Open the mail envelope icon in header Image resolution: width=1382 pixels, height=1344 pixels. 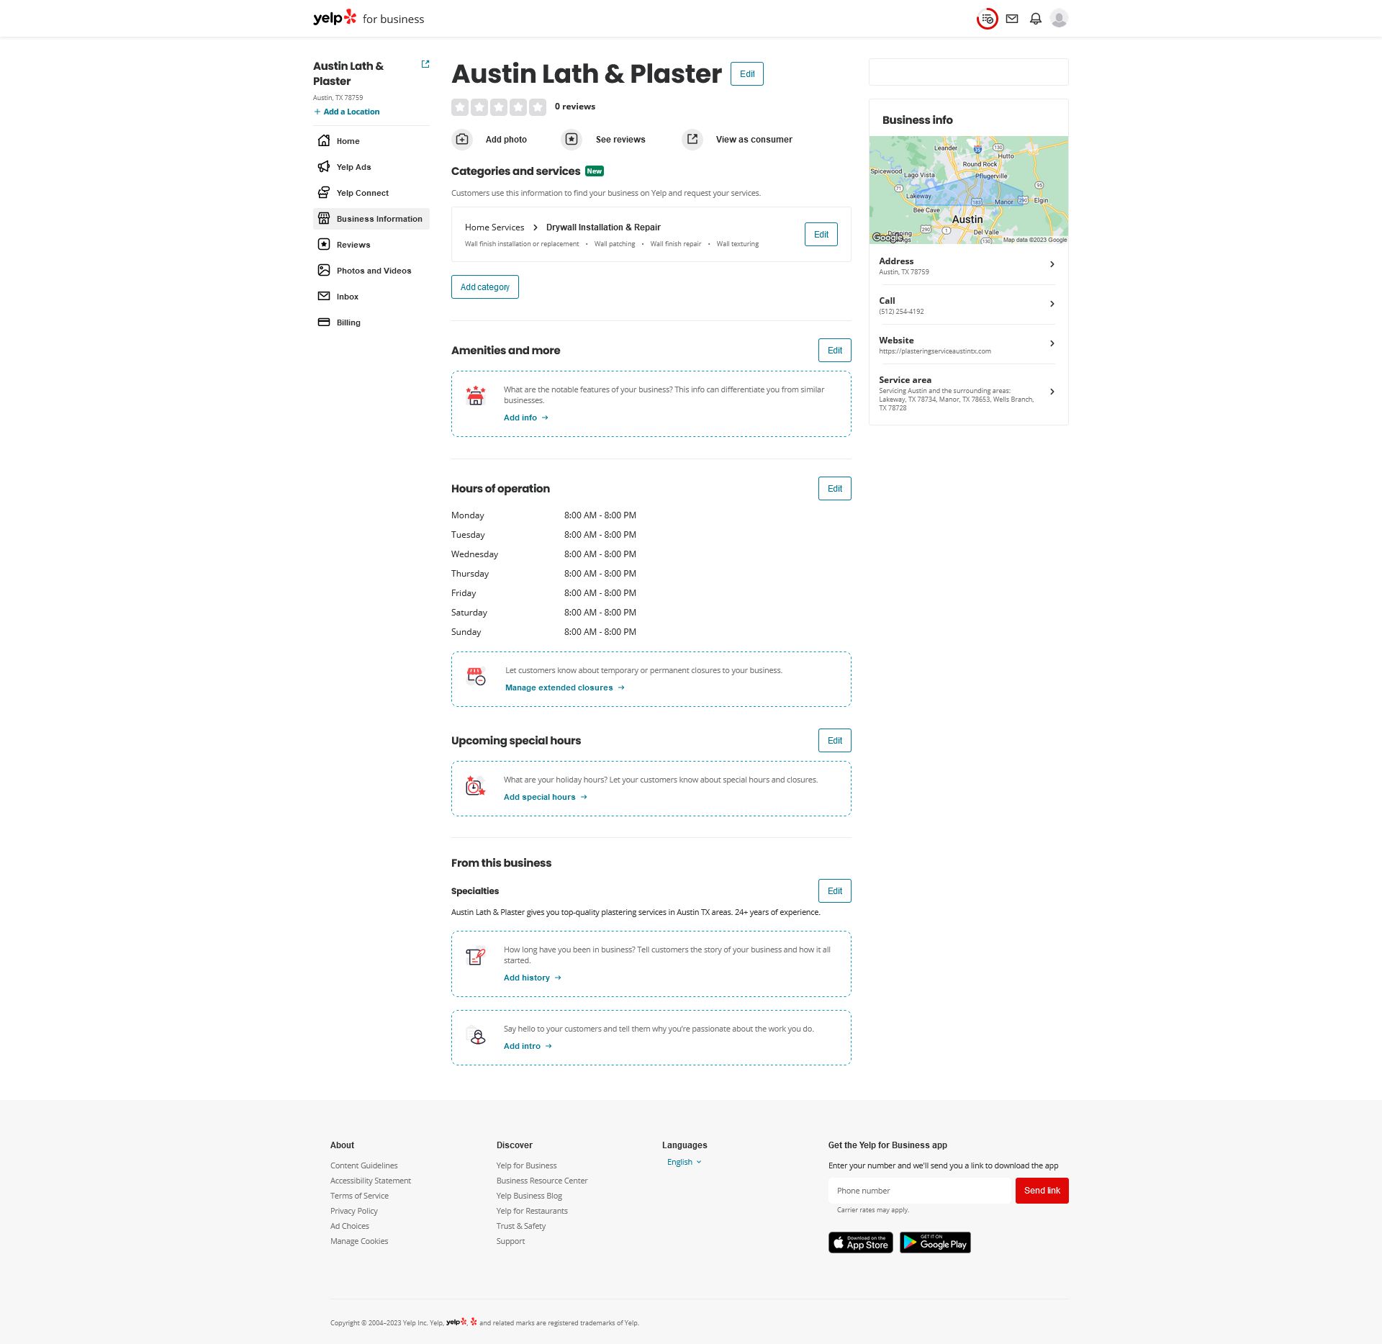tap(1011, 19)
